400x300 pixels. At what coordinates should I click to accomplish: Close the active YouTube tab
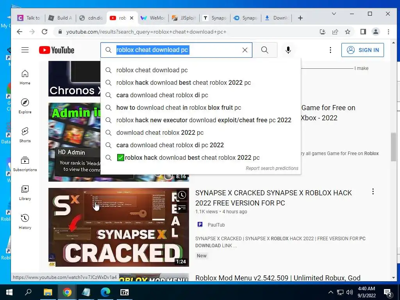click(x=132, y=18)
